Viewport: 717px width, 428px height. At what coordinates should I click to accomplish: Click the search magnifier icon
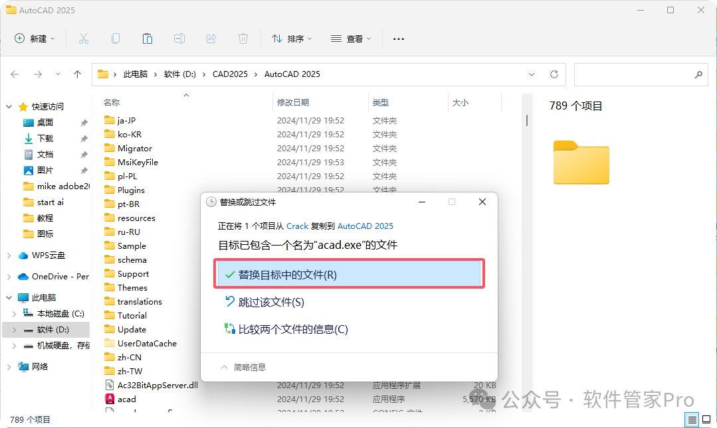pos(698,74)
